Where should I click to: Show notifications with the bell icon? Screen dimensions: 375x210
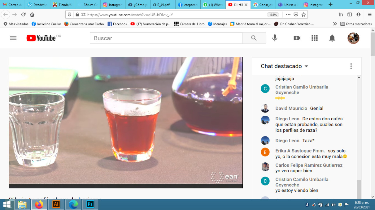[332, 38]
